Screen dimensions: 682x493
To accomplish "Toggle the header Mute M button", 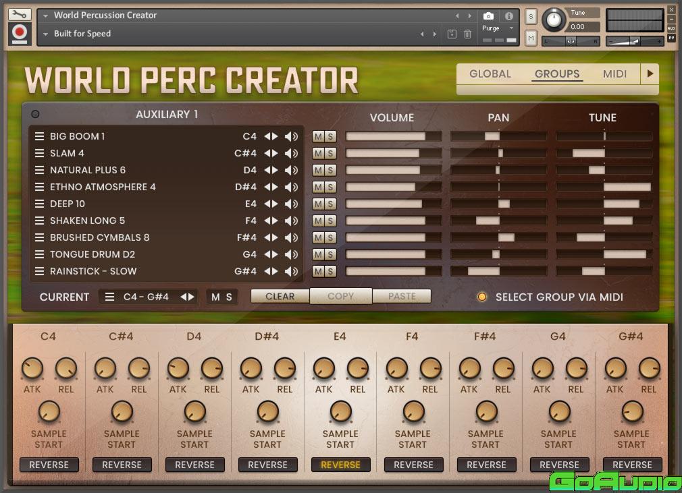I will click(531, 38).
